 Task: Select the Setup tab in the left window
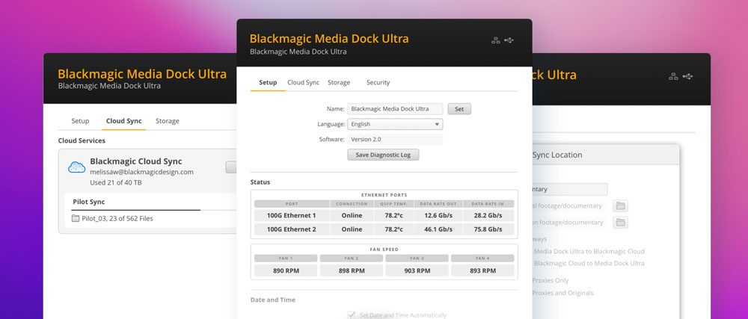click(x=80, y=121)
